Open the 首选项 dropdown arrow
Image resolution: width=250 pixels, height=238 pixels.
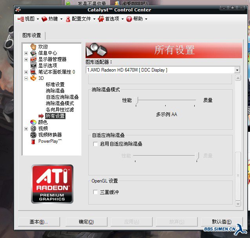(122, 19)
